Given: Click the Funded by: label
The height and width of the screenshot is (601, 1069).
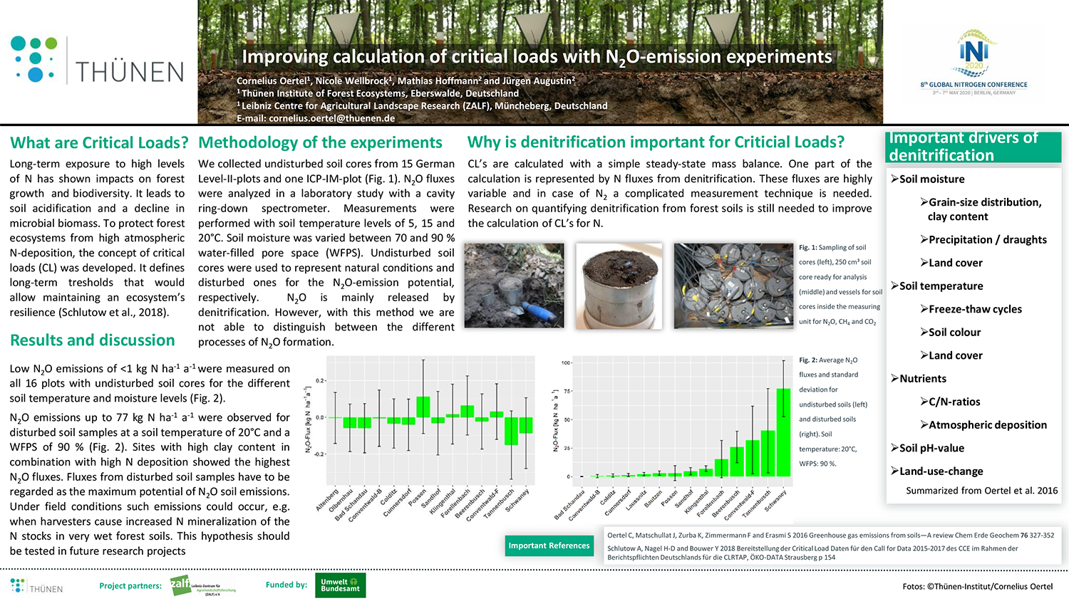Looking at the screenshot, I should pyautogui.click(x=286, y=585).
